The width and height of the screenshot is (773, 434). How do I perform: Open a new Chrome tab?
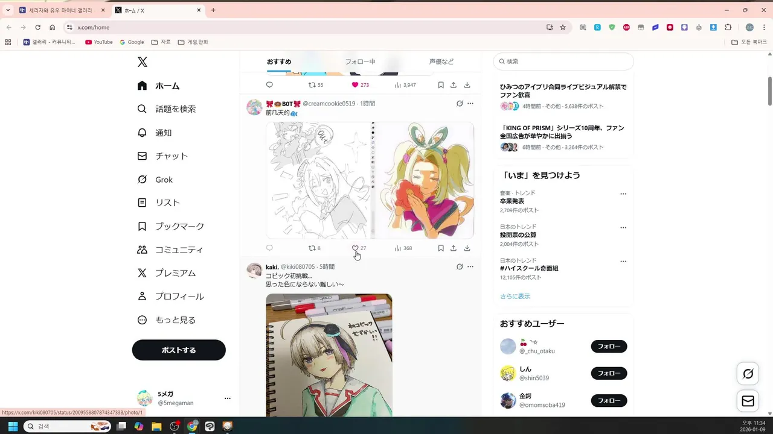[x=213, y=10]
